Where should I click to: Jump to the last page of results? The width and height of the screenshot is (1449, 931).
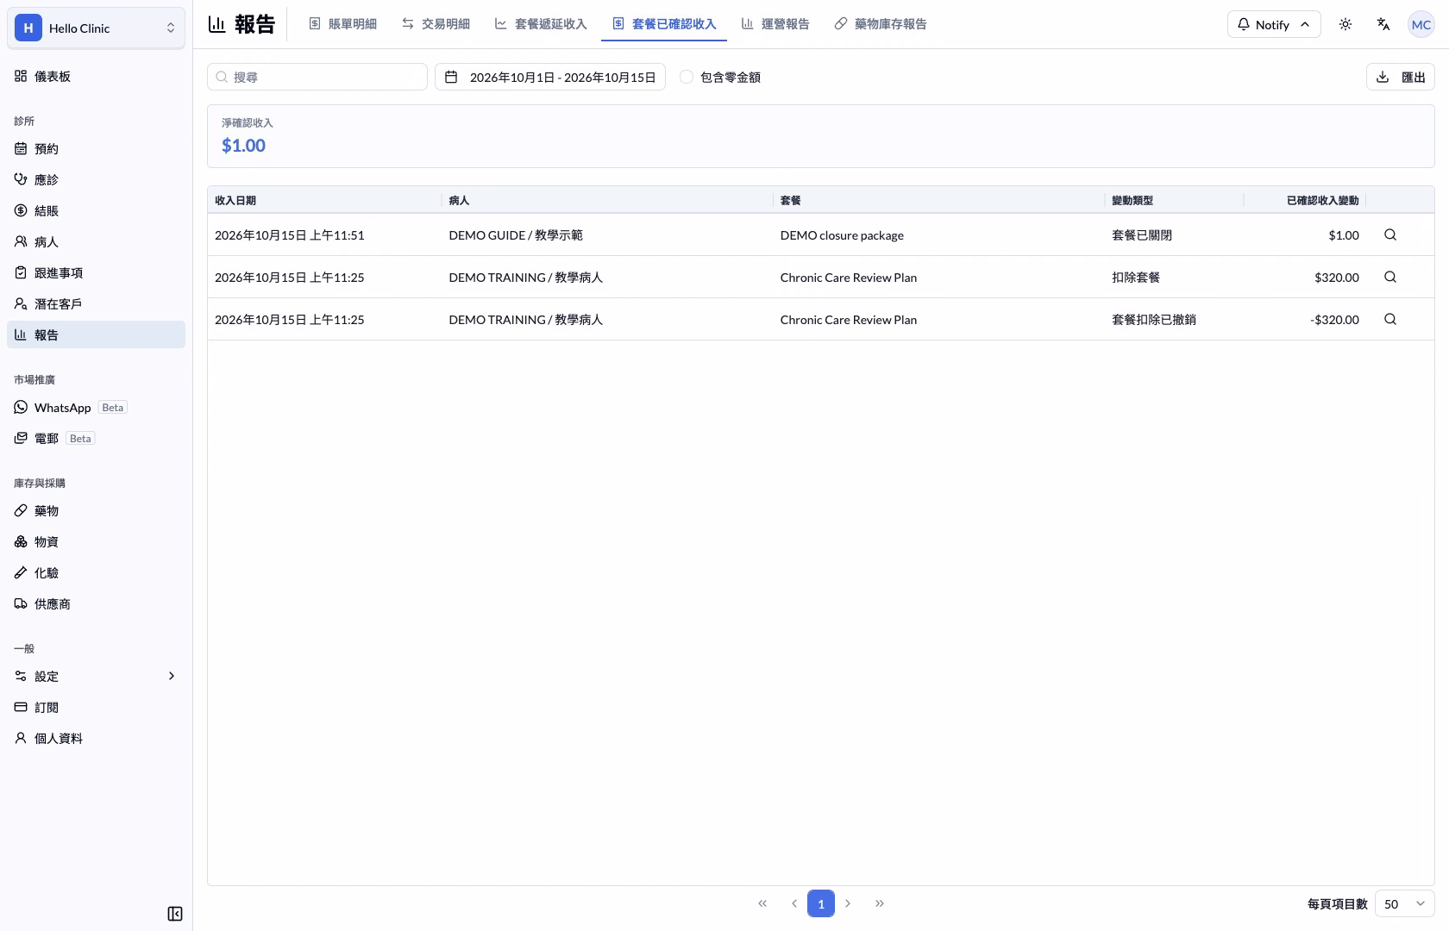coord(880,903)
